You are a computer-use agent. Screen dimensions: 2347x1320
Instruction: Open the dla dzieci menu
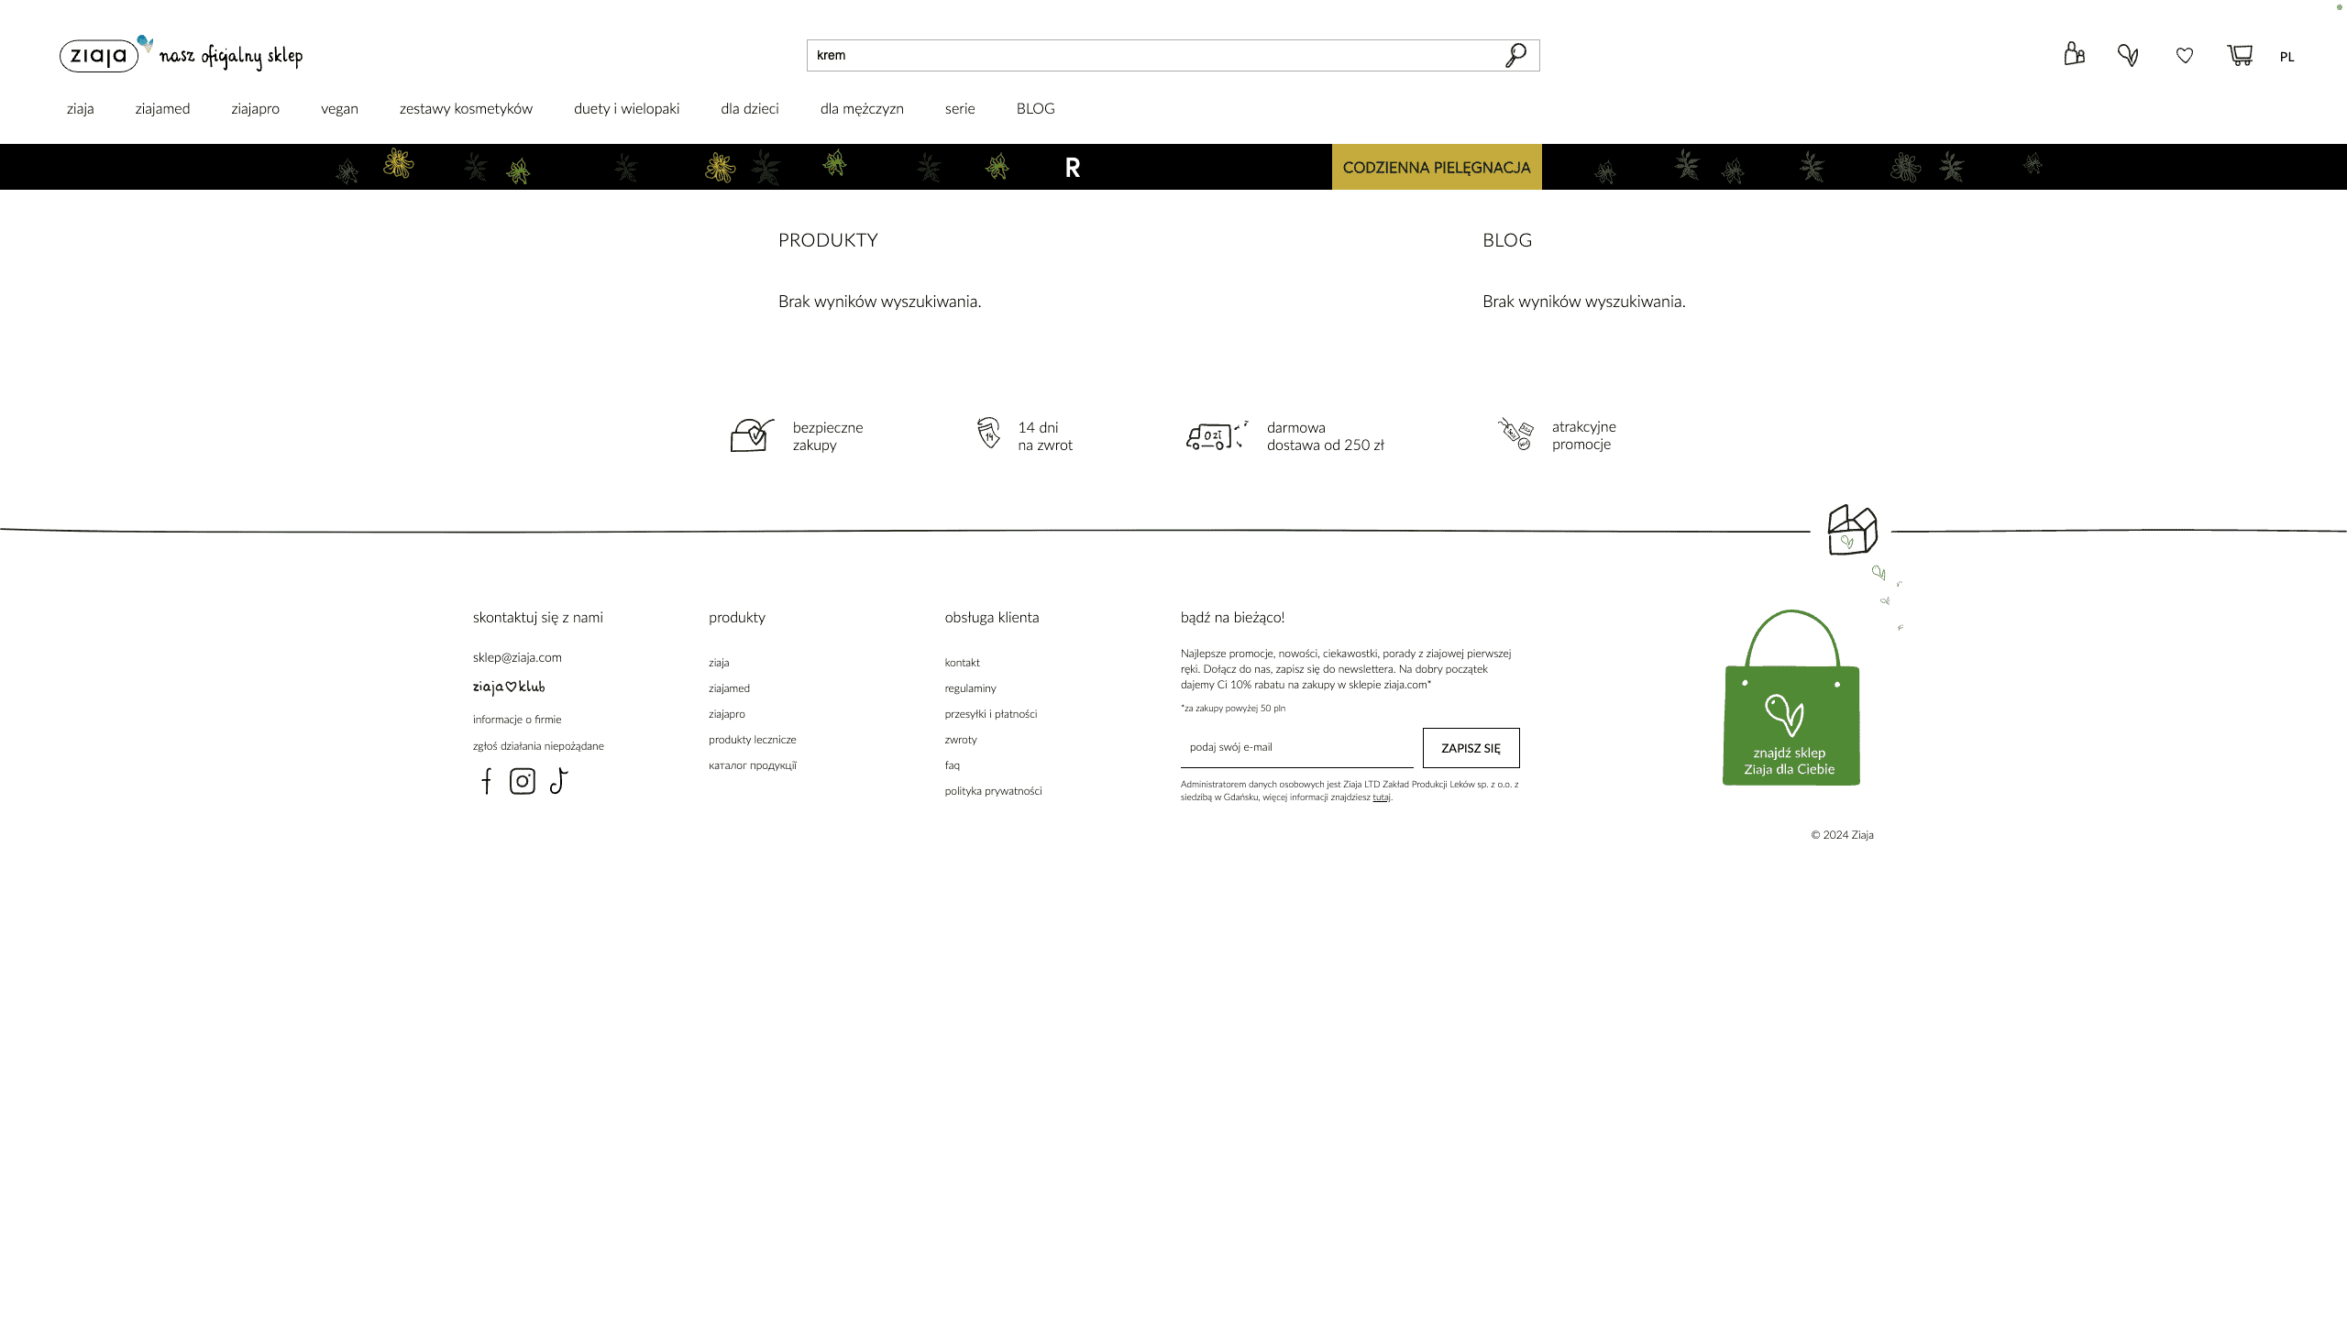point(749,108)
